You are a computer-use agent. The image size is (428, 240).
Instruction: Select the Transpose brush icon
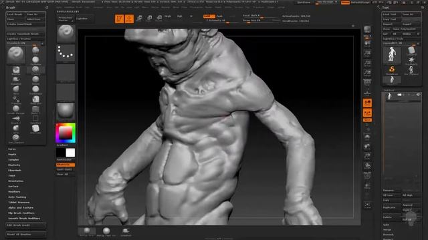point(16,99)
